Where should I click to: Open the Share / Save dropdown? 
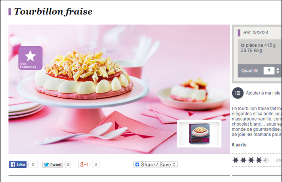coord(155,164)
